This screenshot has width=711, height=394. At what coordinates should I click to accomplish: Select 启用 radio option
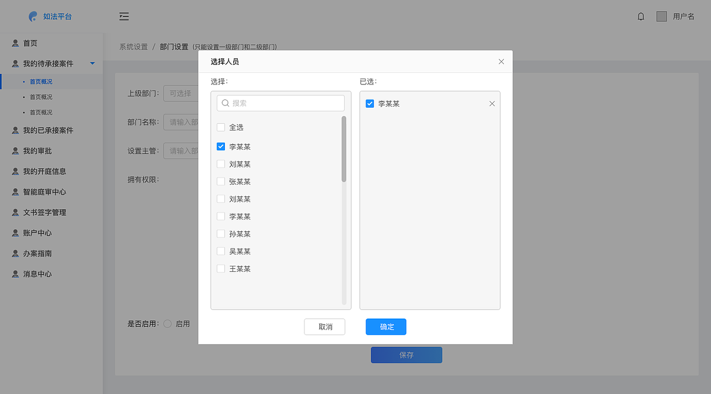coord(167,324)
